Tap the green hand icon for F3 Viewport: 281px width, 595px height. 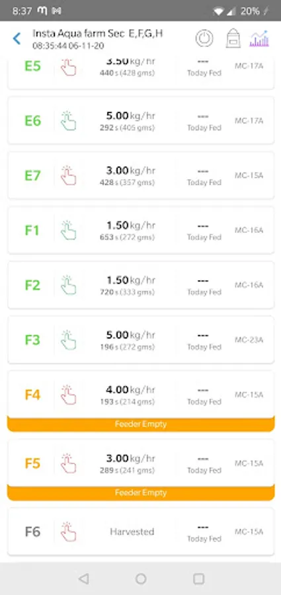pyautogui.click(x=68, y=340)
